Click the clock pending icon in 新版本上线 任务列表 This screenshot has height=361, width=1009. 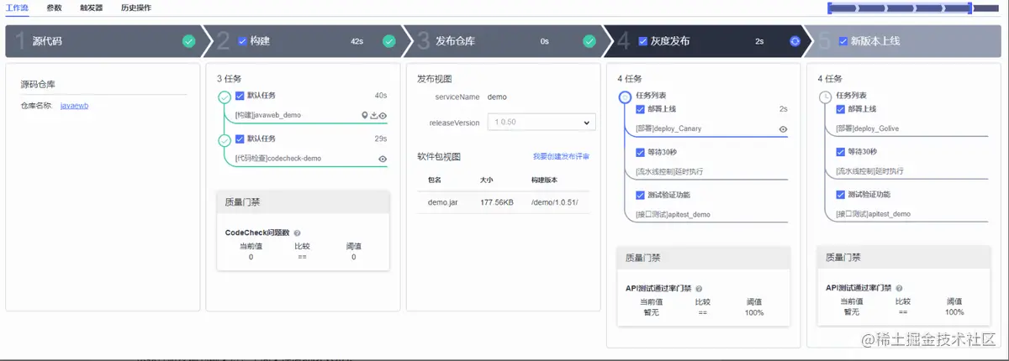coord(825,97)
